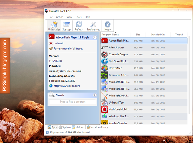193x143 pixels.
Task: Select the Microsoft .NET 38,8 MB icon
Action: pos(105,82)
